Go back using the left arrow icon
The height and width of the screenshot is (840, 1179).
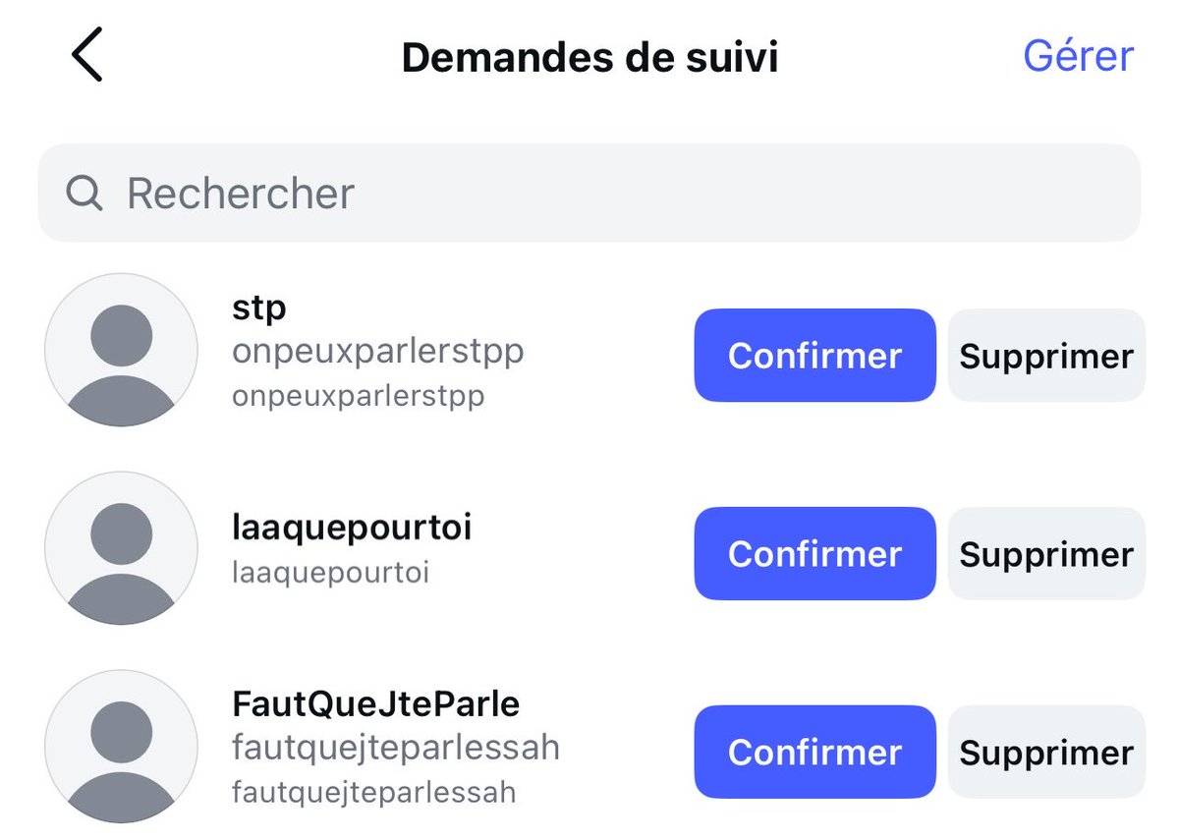pos(86,55)
